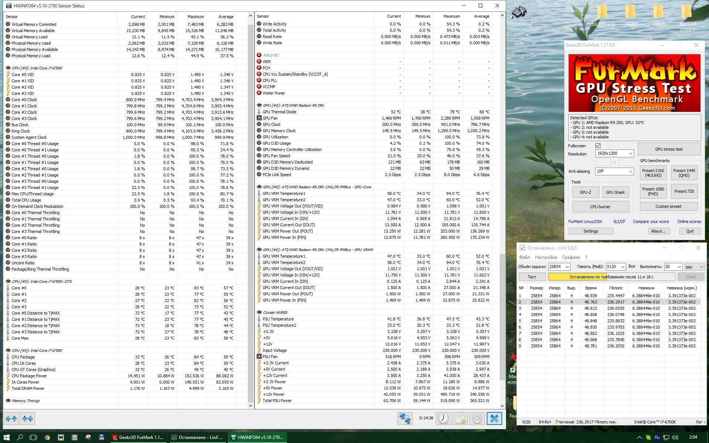Open the ? help menu in LinX

586,257
